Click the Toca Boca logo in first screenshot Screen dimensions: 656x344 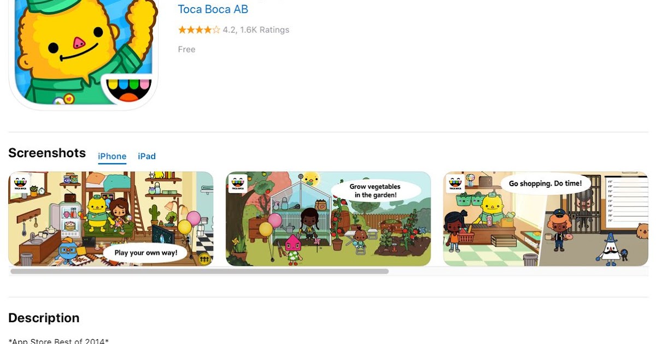[x=20, y=183]
